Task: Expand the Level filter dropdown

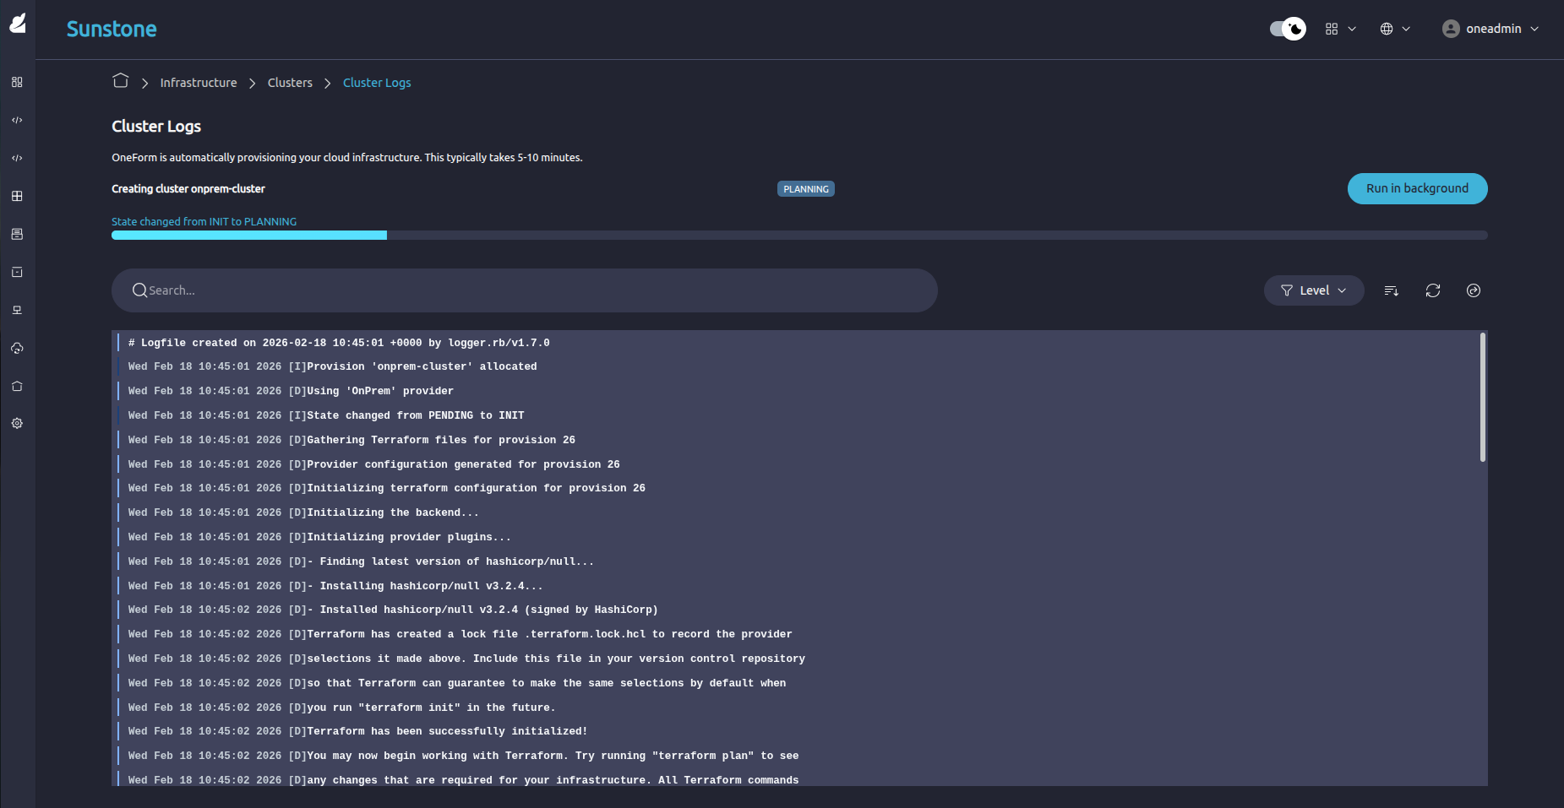Action: (x=1314, y=290)
